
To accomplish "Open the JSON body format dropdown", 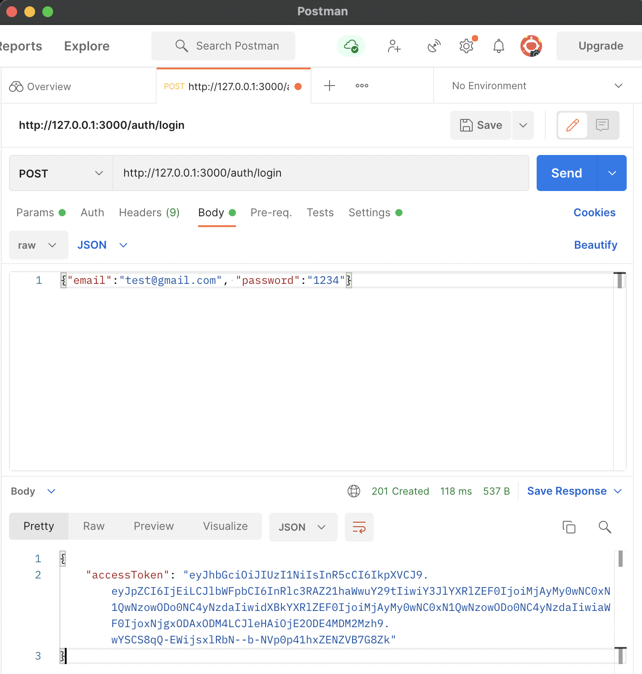I will point(103,245).
